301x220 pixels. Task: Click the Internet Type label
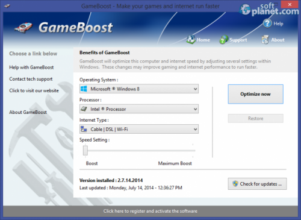94,120
